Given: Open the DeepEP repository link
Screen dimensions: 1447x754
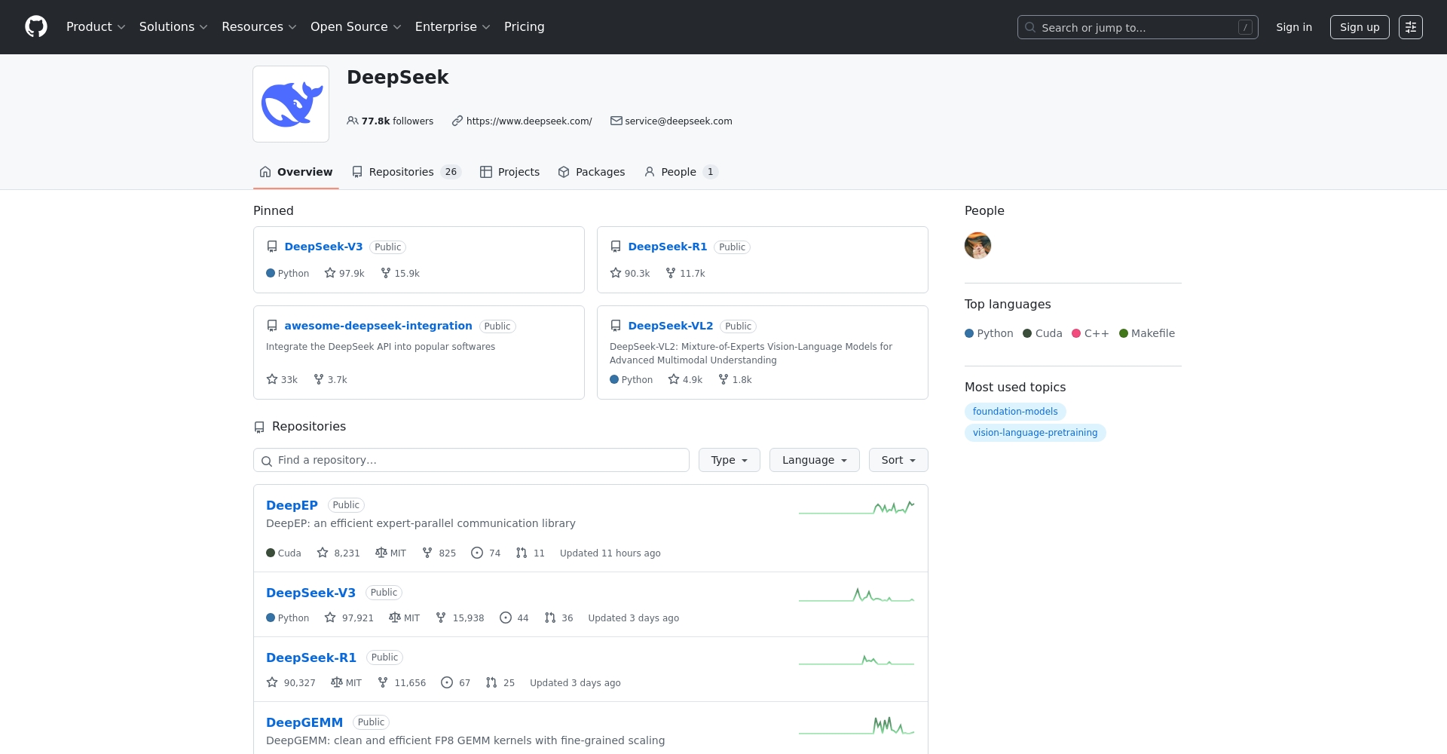Looking at the screenshot, I should click(292, 505).
